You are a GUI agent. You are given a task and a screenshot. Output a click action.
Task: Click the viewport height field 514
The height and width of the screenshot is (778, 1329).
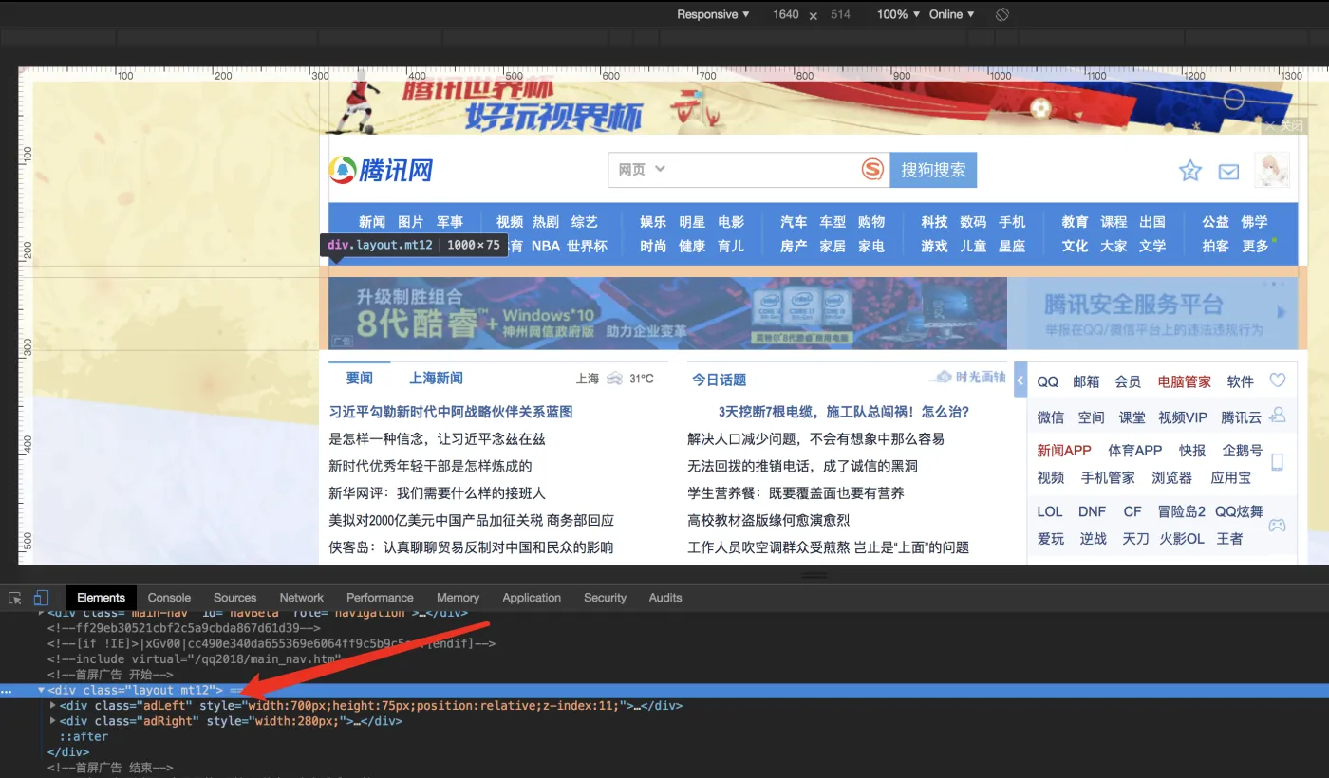click(840, 14)
